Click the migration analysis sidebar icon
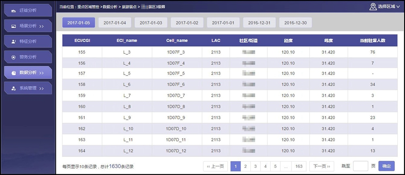This screenshot has width=405, height=175. [14, 10]
